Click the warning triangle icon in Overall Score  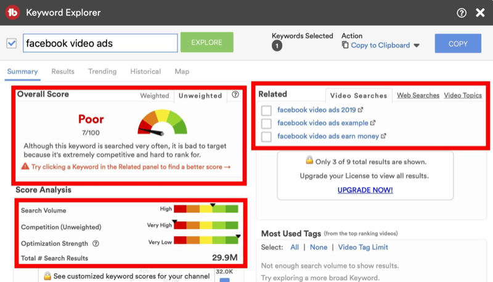[x=25, y=166]
